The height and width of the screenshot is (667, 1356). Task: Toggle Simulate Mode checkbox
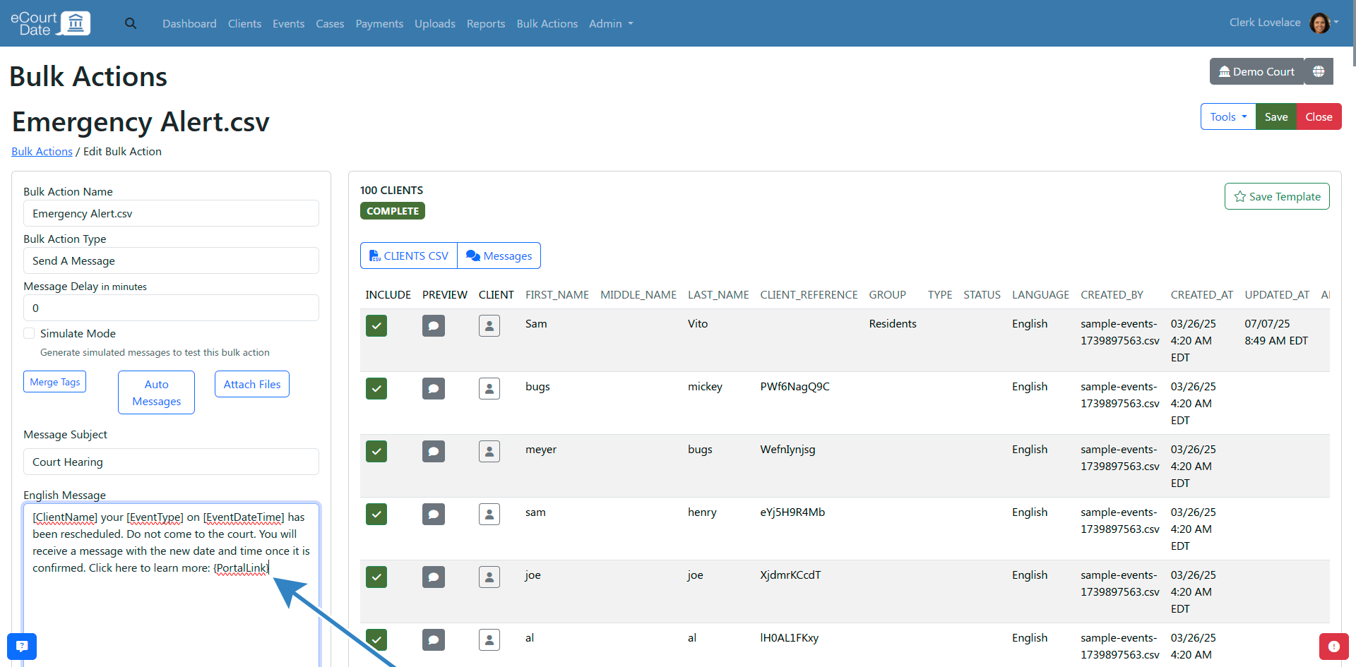pos(29,333)
